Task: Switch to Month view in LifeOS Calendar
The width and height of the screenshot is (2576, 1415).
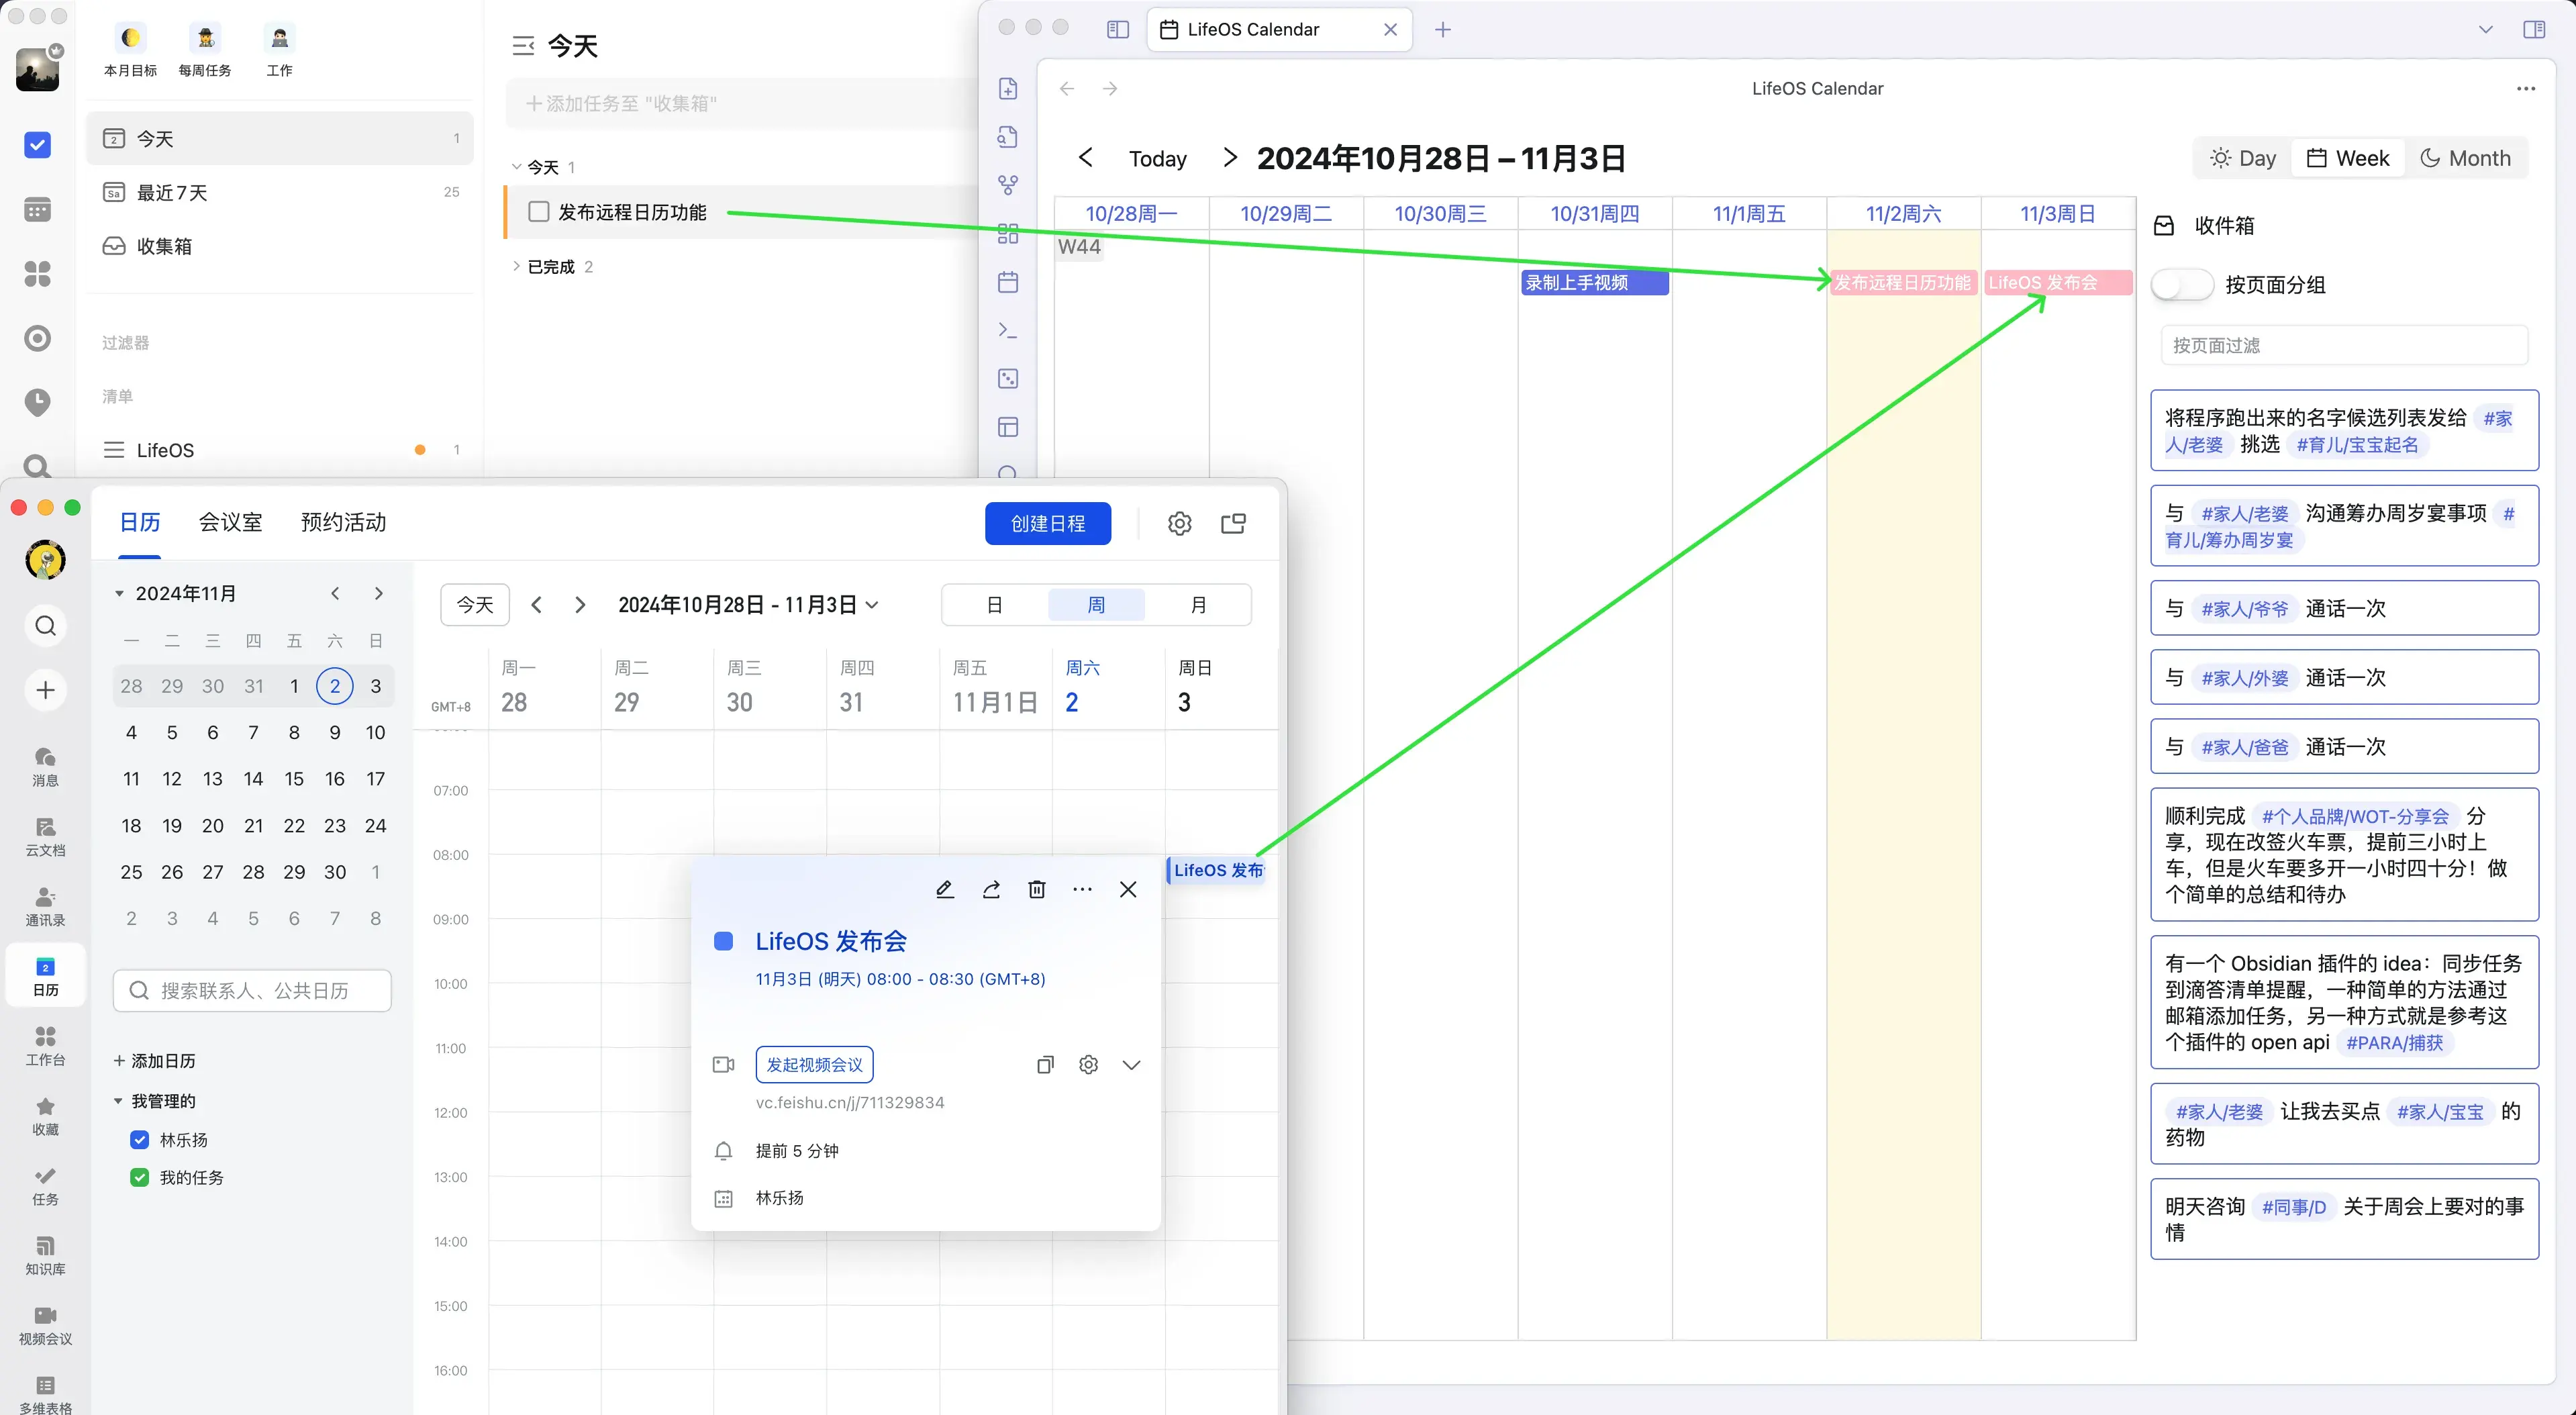Action: pos(2465,158)
